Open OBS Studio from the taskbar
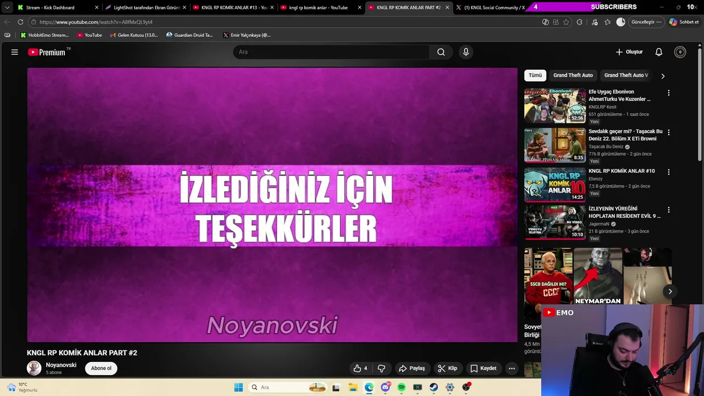The height and width of the screenshot is (396, 704). point(466,387)
